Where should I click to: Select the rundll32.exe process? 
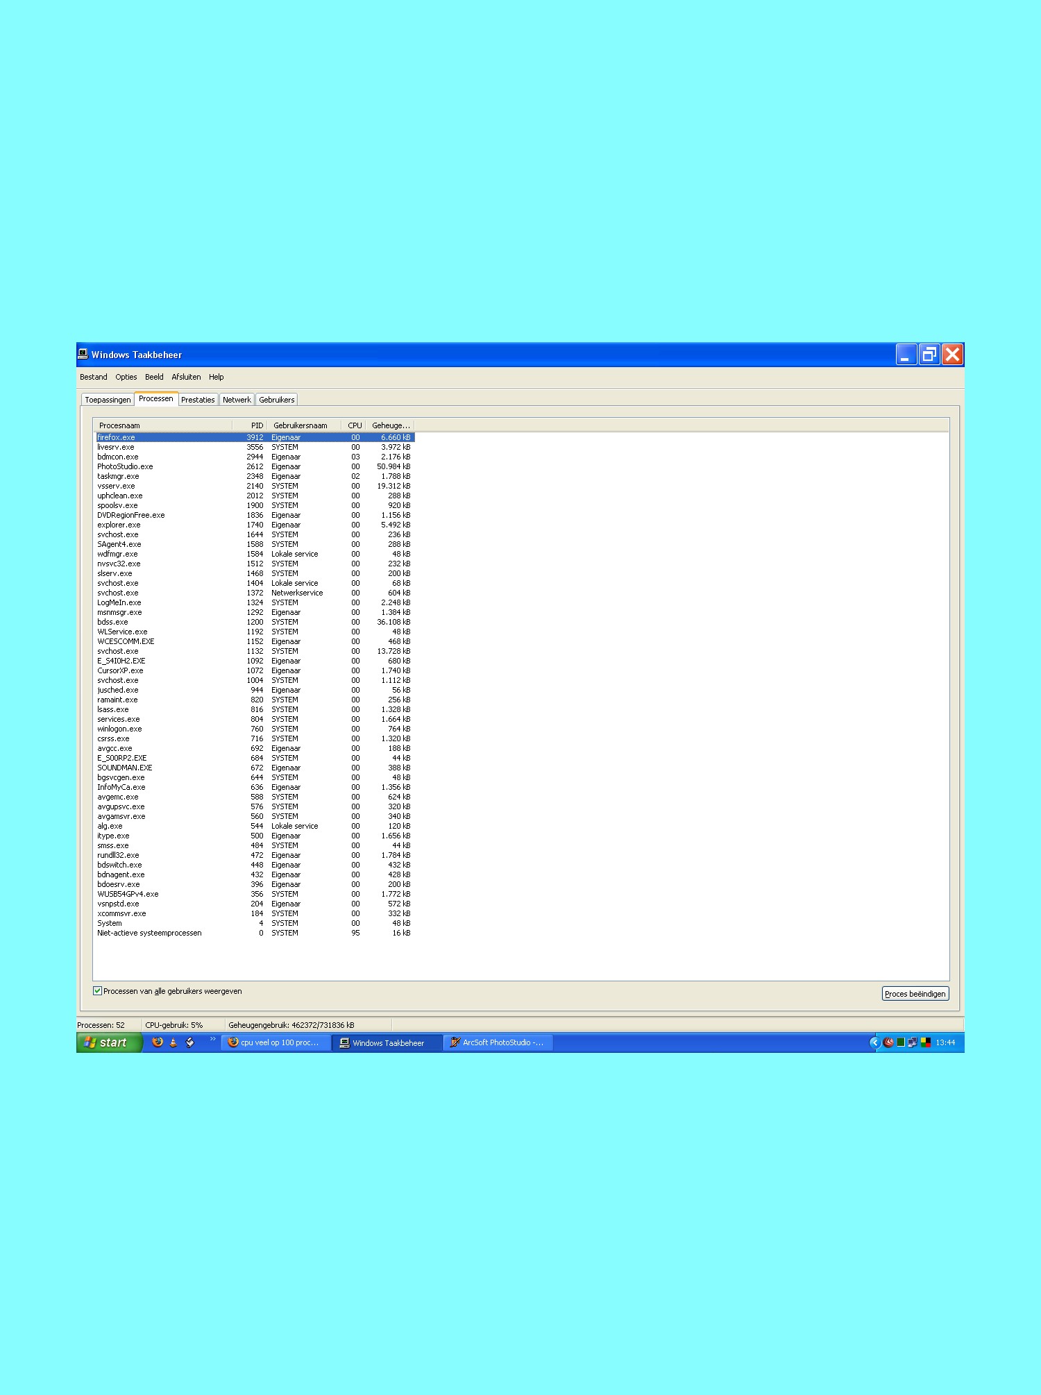(x=255, y=855)
